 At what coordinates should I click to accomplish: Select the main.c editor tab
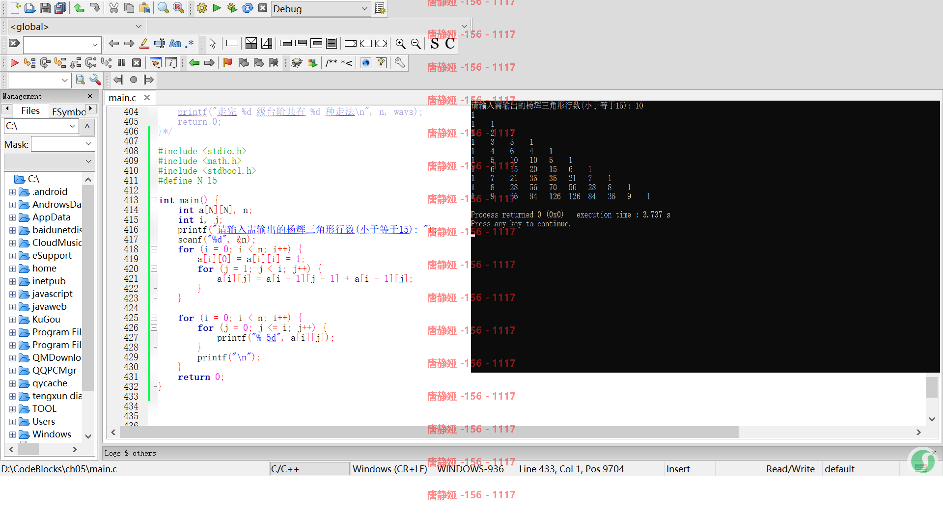point(122,98)
